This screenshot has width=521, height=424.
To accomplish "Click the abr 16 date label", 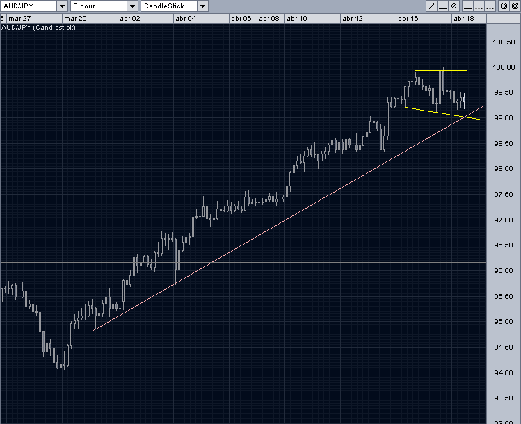I will (x=408, y=19).
